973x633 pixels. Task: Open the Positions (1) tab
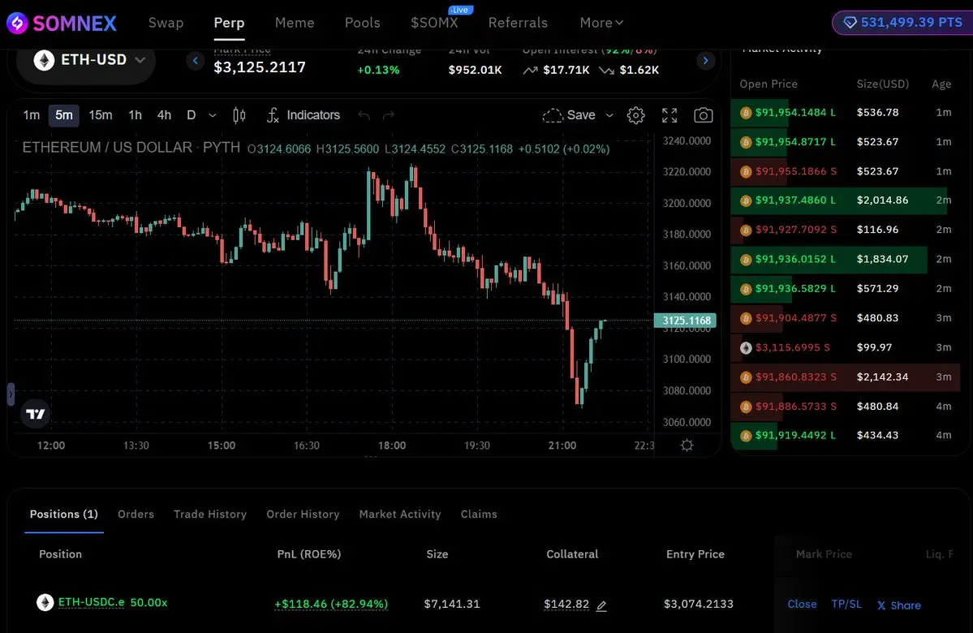(64, 514)
